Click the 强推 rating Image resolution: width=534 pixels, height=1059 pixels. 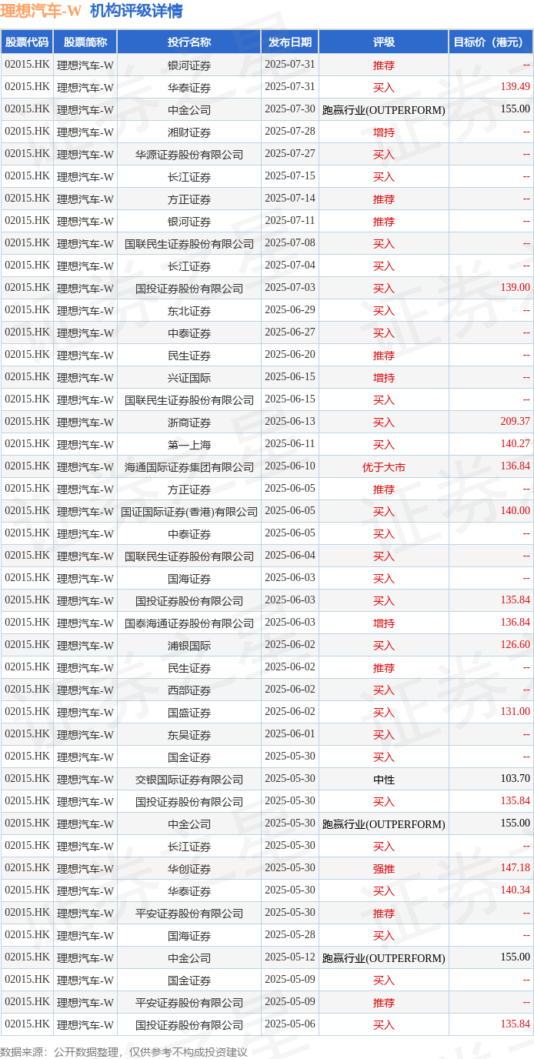pyautogui.click(x=384, y=869)
